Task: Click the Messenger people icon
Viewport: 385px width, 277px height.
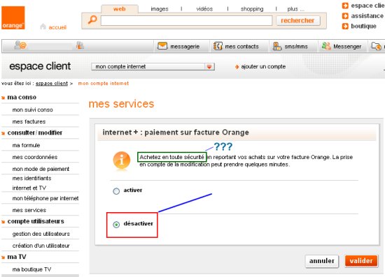Action: click(326, 46)
